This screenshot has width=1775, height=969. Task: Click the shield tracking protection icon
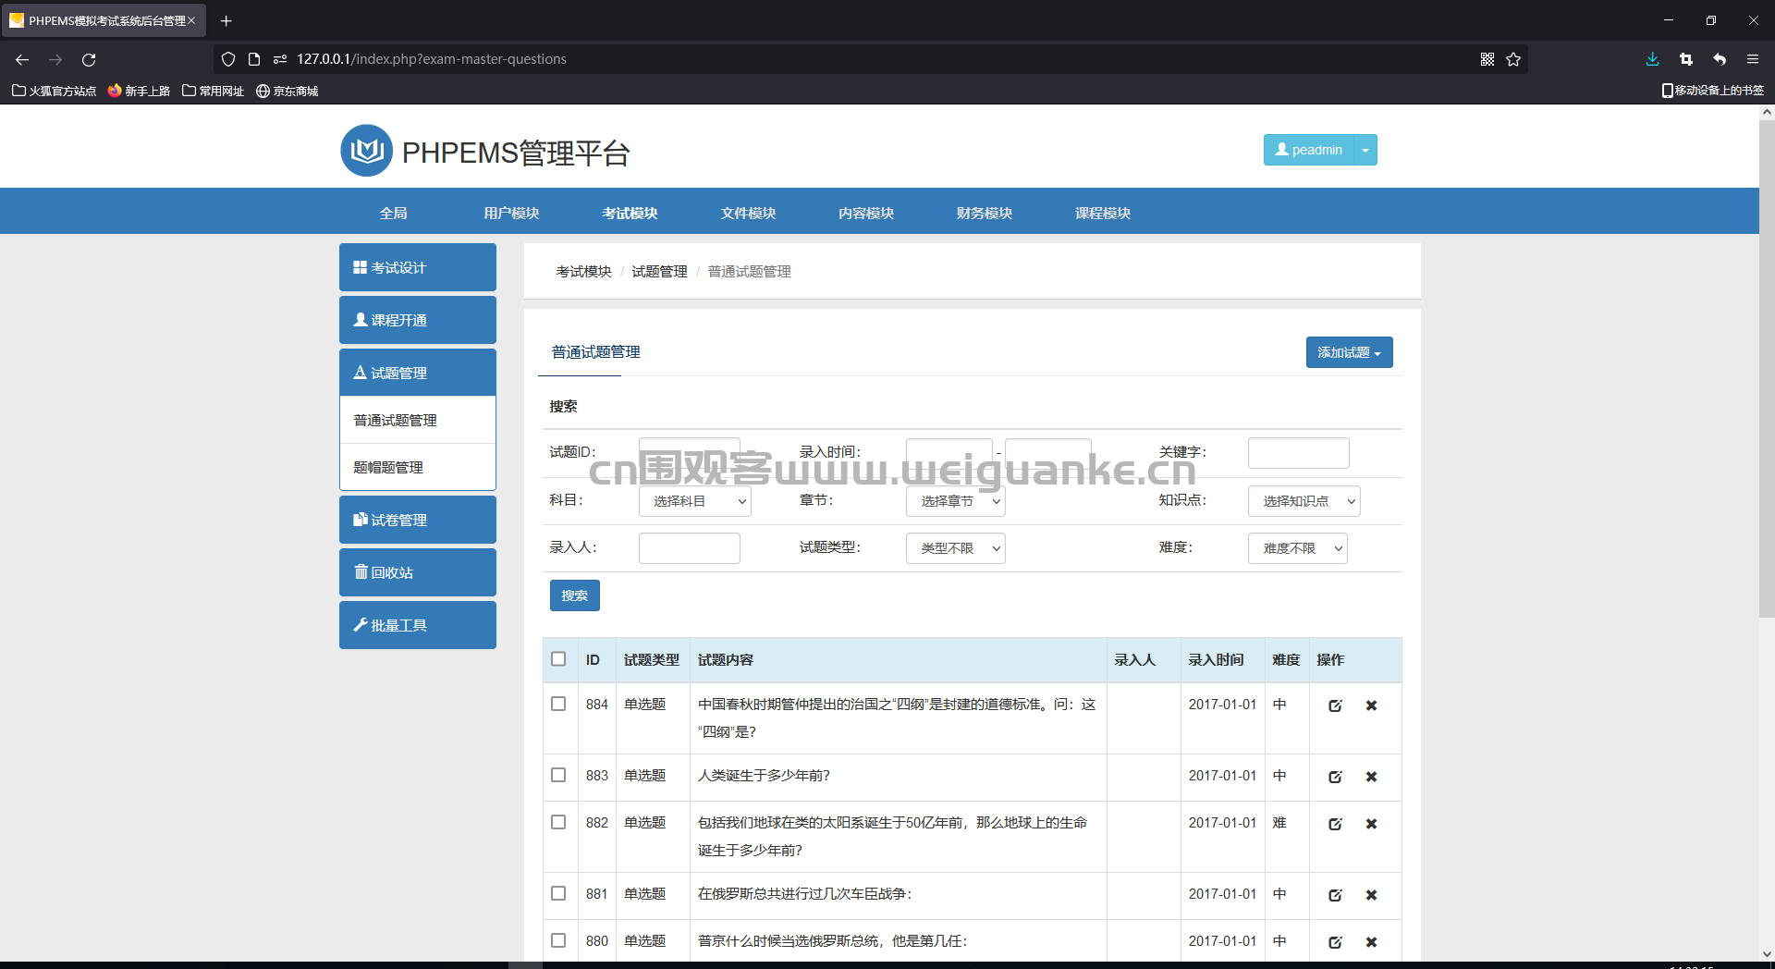228,59
